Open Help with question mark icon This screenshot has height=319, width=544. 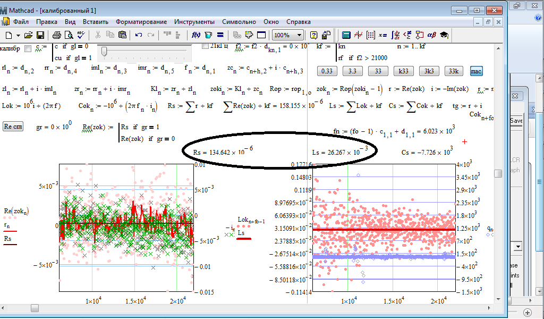313,35
